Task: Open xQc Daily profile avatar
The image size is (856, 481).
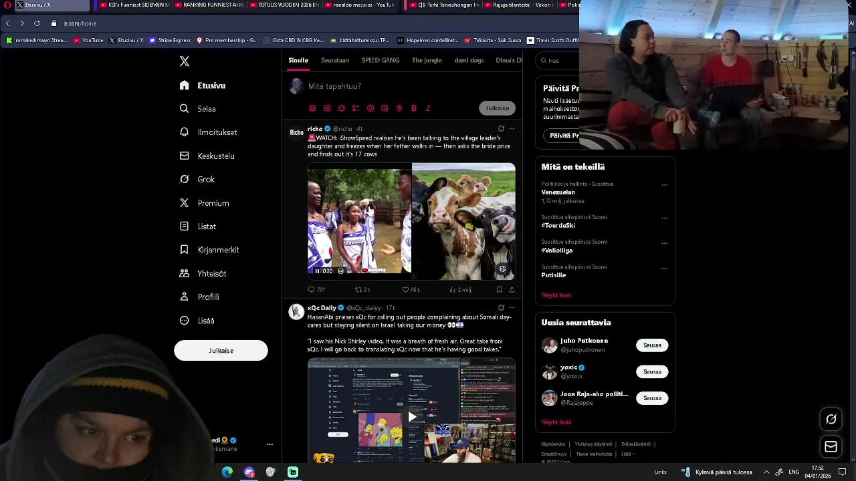Action: pos(296,312)
